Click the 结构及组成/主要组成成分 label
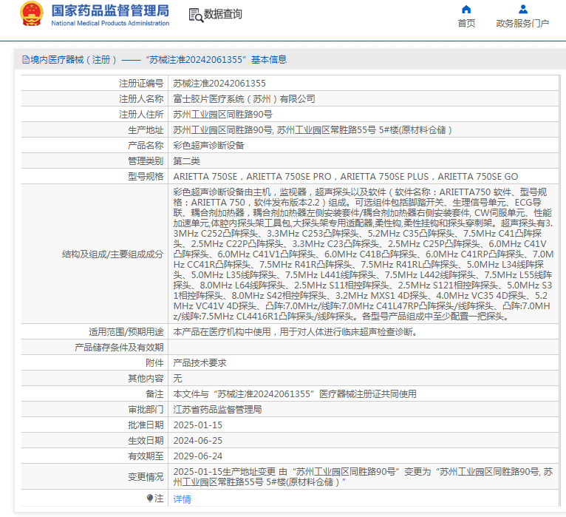The image size is (566, 517). pyautogui.click(x=112, y=254)
